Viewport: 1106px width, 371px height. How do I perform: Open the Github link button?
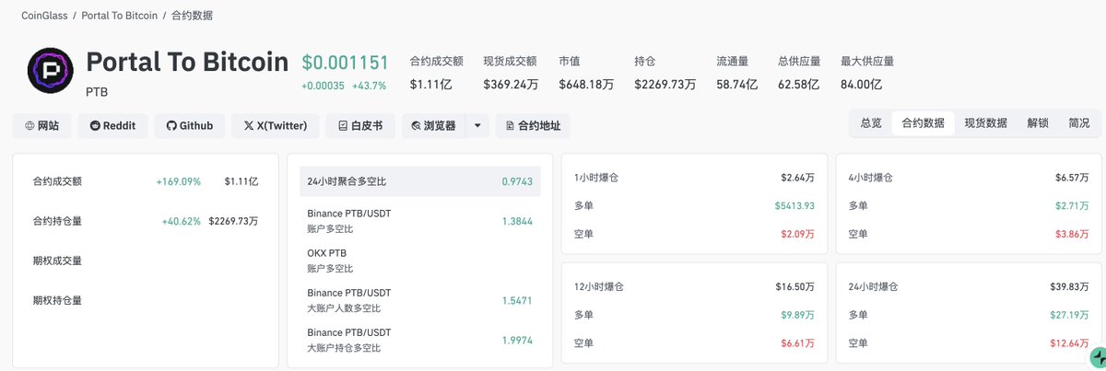(189, 126)
